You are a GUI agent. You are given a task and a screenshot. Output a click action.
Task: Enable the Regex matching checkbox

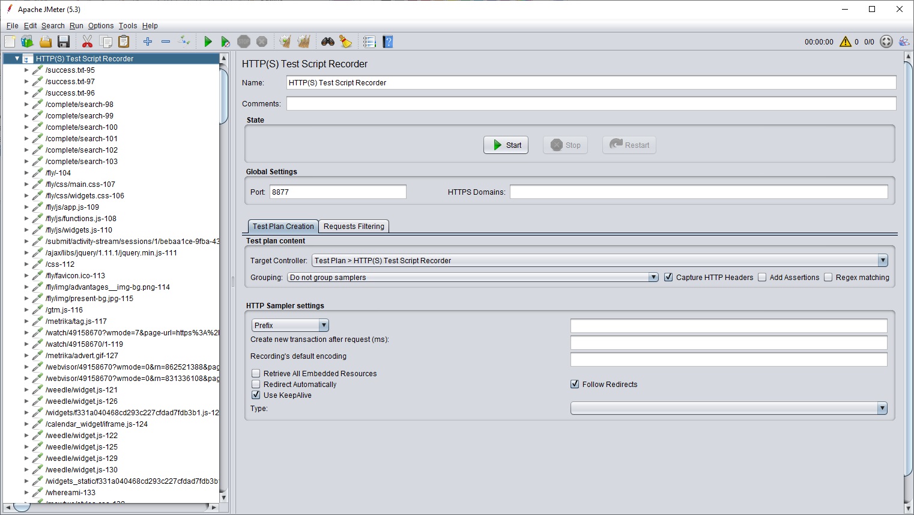point(828,277)
